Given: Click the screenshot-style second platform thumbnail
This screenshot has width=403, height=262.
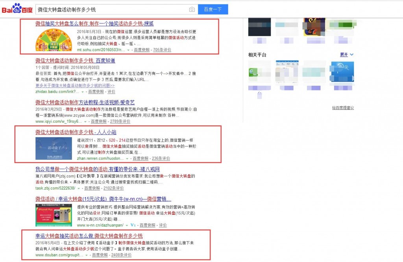Looking at the screenshot, I should pyautogui.click(x=287, y=72).
